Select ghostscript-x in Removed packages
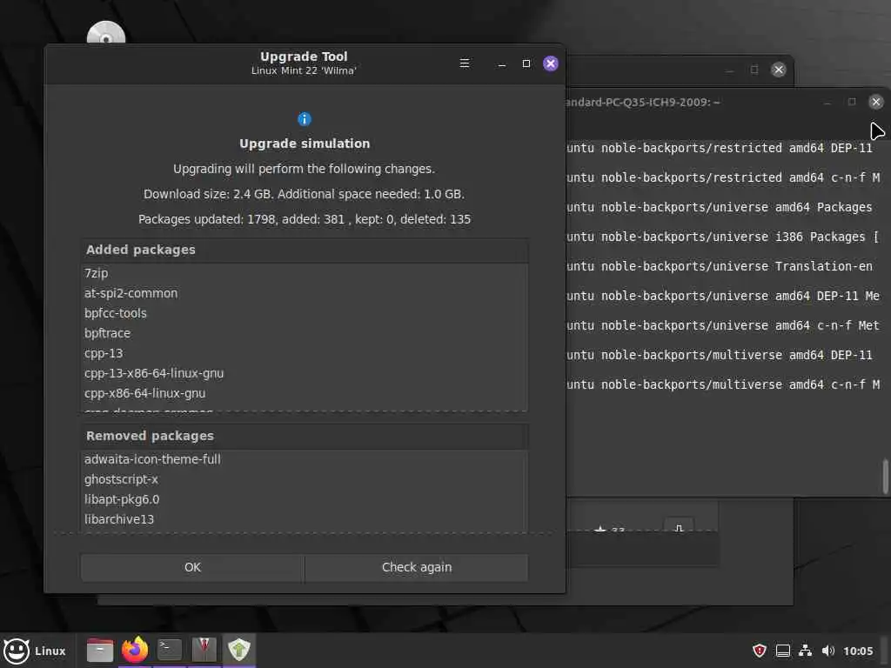 tap(305, 479)
